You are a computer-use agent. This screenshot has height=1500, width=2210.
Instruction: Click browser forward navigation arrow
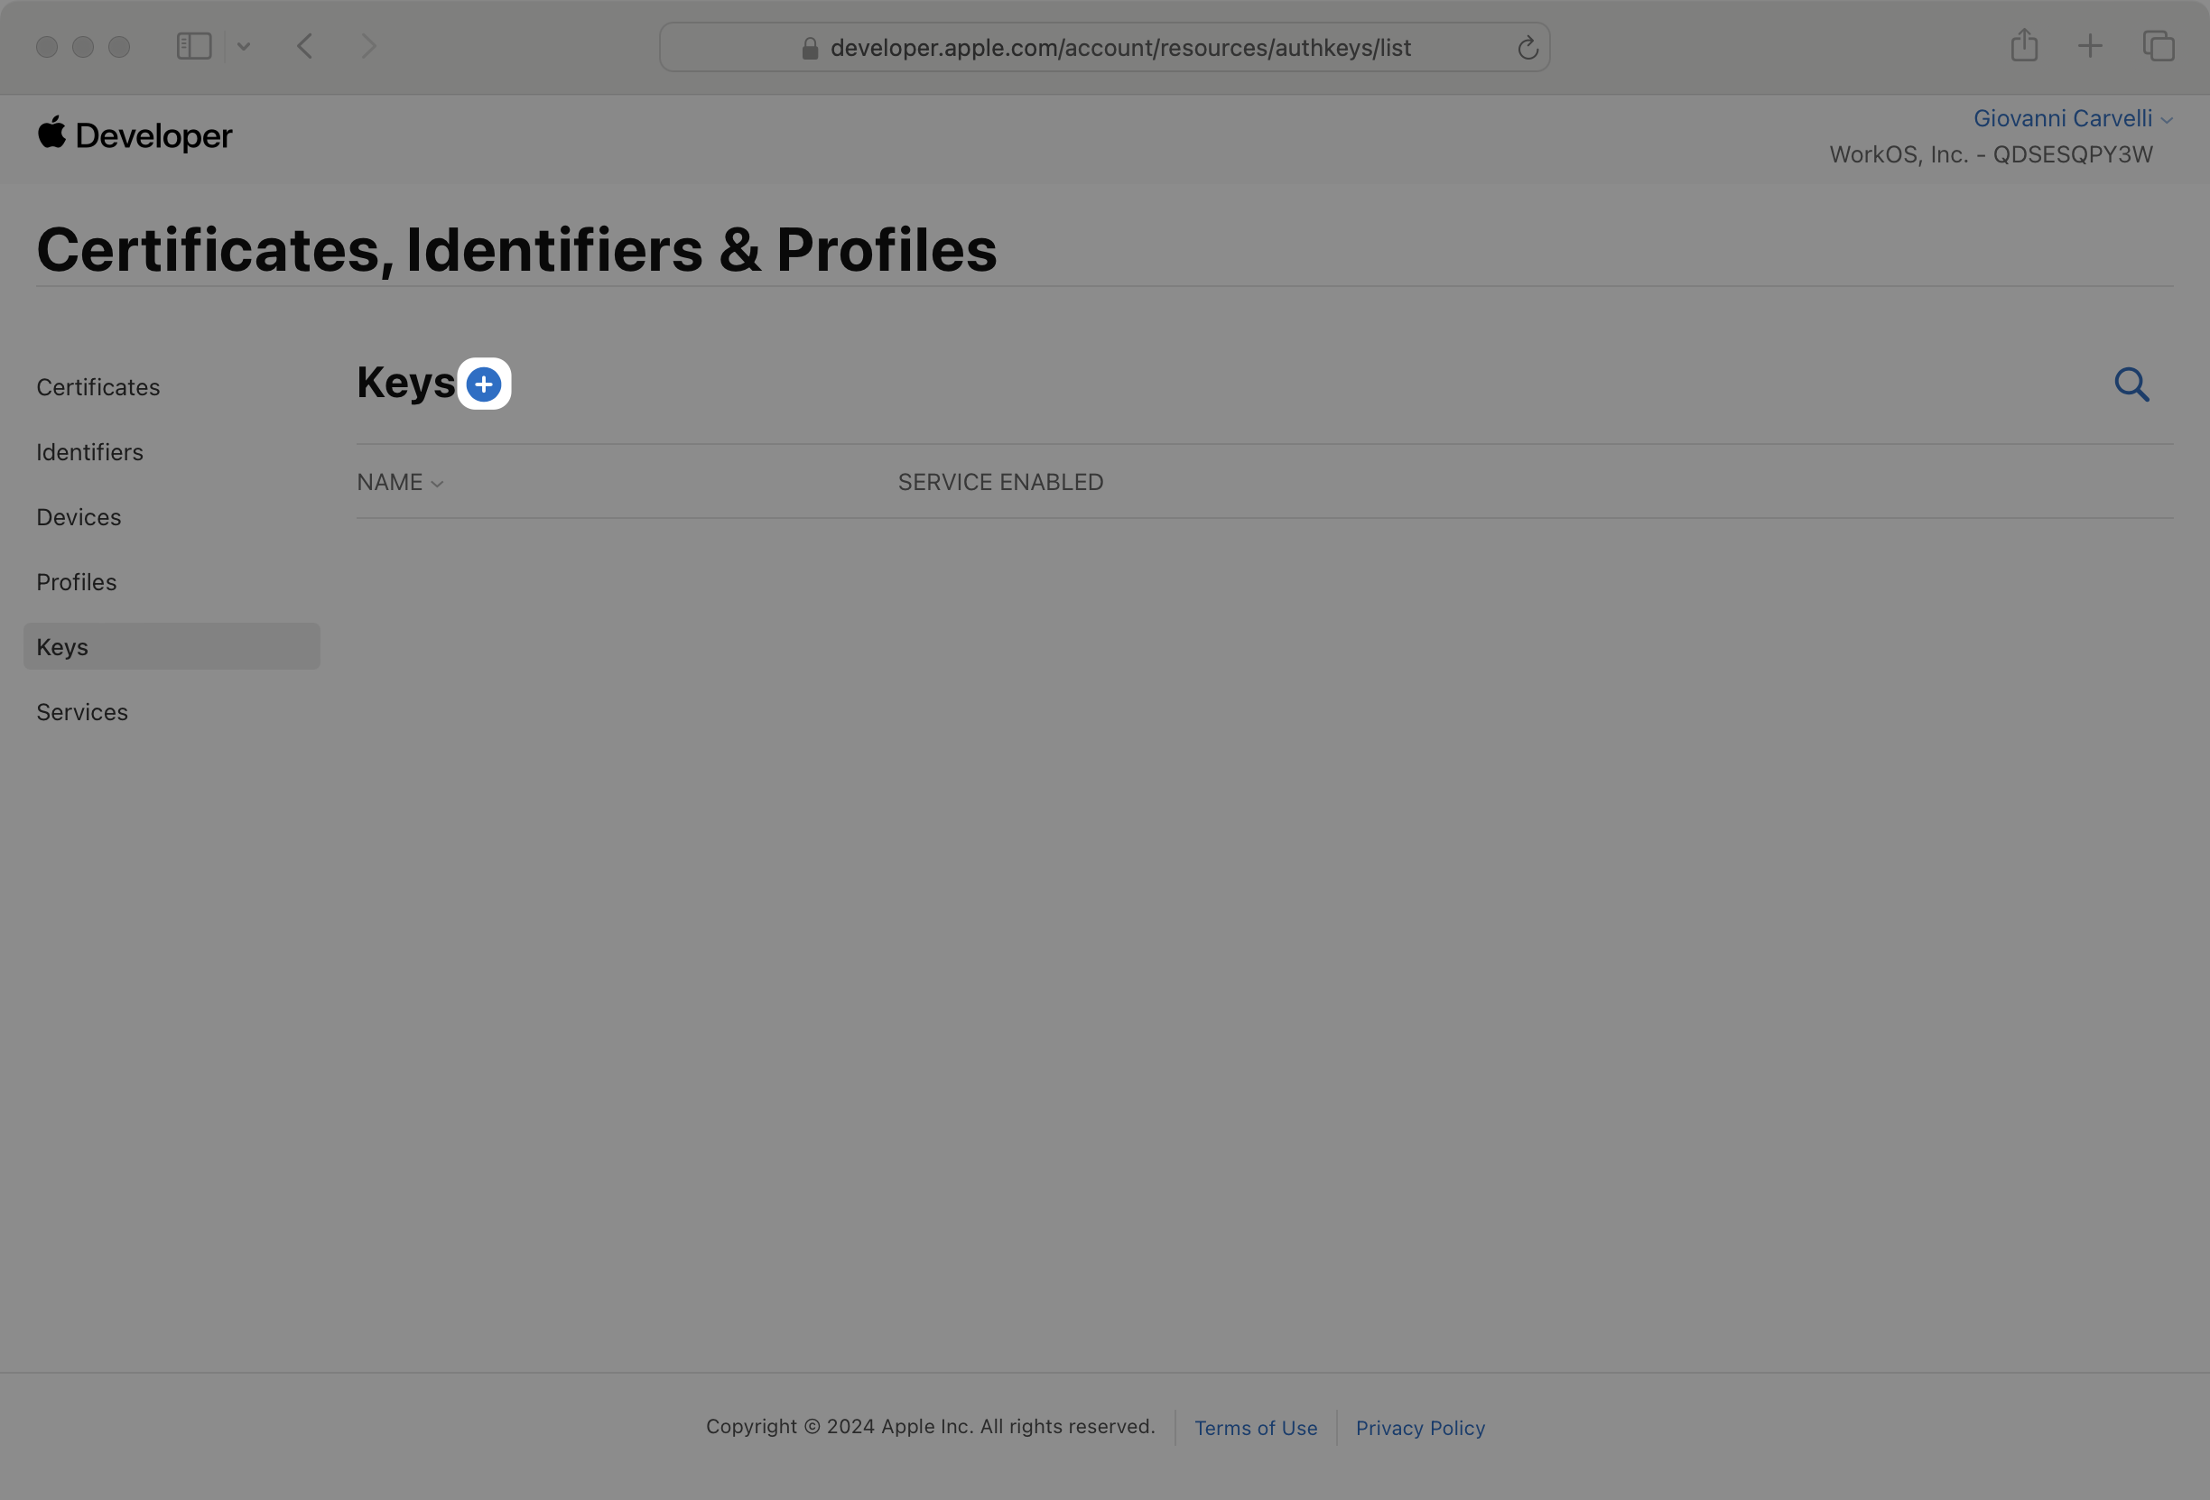(367, 45)
